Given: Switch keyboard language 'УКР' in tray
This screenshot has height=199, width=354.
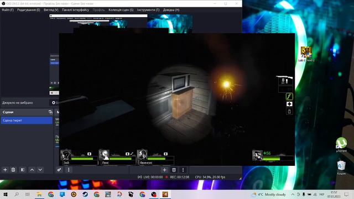Looking at the screenshot, I should point(321,194).
